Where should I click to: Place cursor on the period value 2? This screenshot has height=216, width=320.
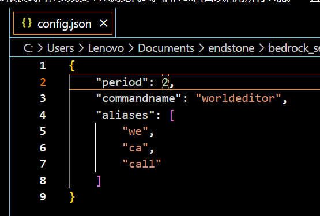[x=165, y=82]
